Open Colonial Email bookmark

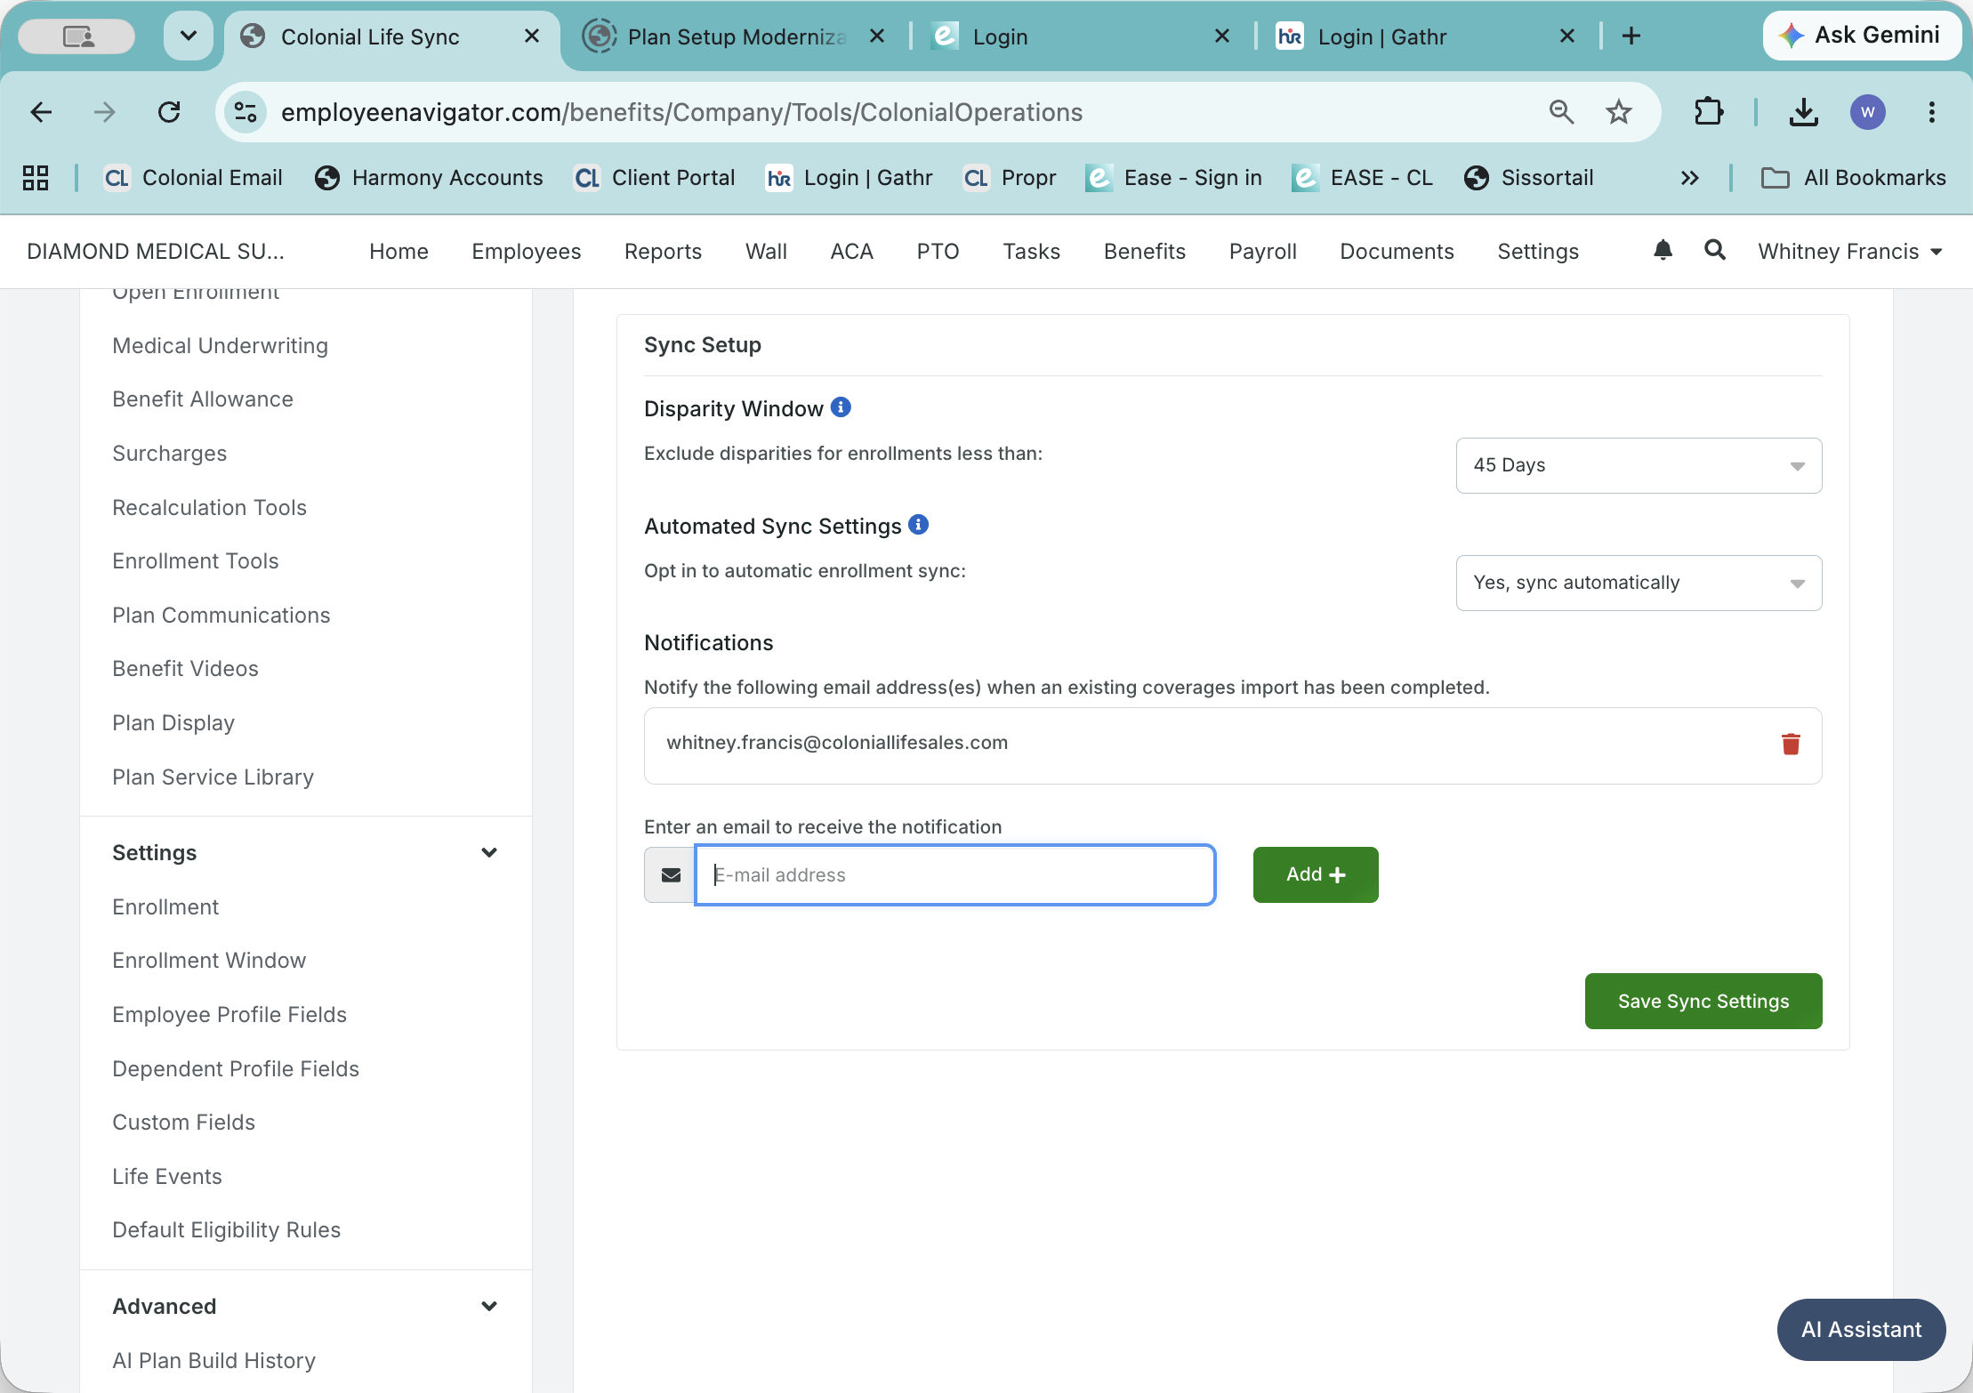[x=193, y=178]
